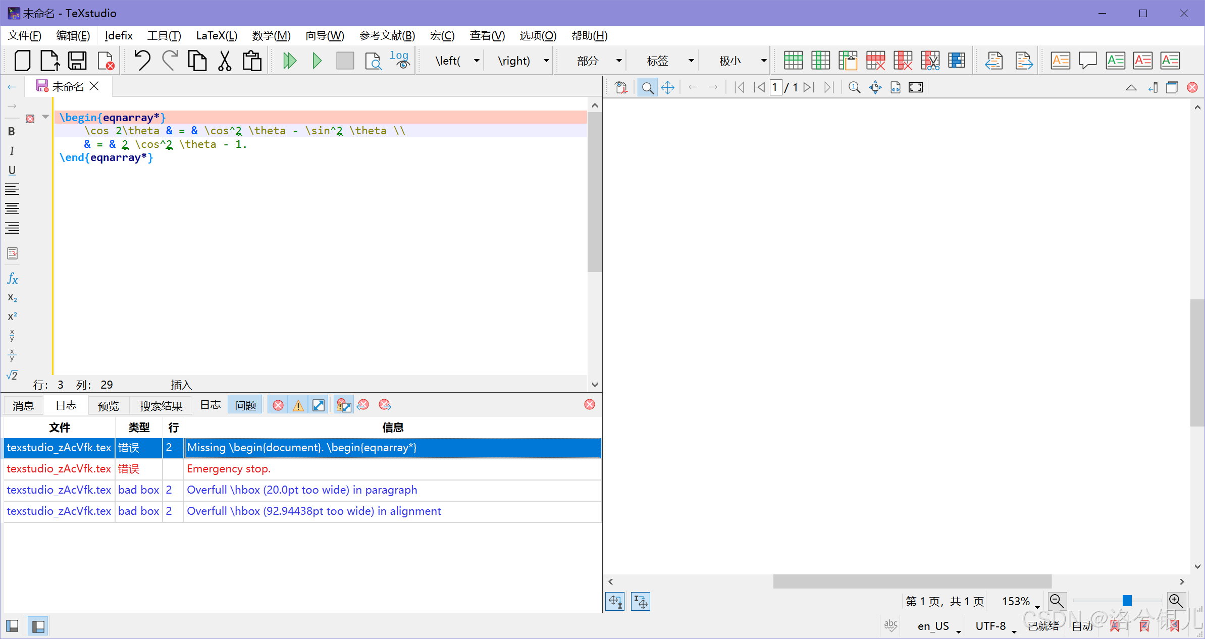Click the Cut scissors icon

pos(225,61)
